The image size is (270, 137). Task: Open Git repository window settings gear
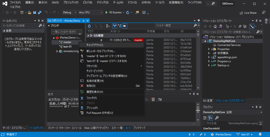click(199, 21)
